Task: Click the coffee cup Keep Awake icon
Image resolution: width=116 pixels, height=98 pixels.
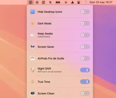Action: (32, 35)
